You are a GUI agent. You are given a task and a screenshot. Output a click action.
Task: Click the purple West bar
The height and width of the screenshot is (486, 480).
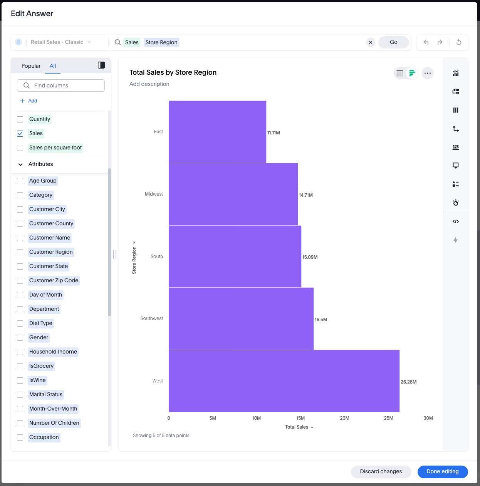point(284,381)
